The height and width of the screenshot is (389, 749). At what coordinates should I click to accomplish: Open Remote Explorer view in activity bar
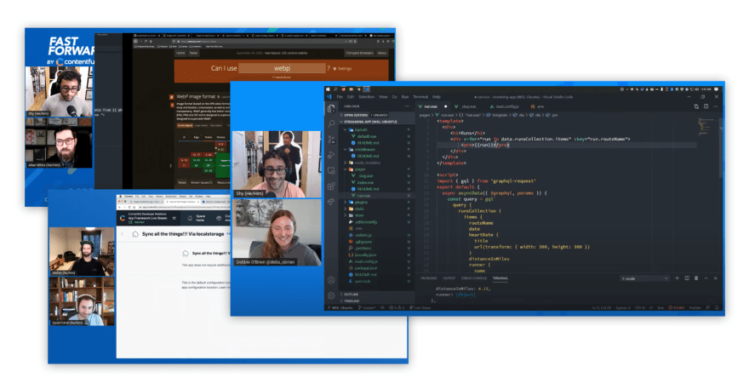(x=331, y=170)
